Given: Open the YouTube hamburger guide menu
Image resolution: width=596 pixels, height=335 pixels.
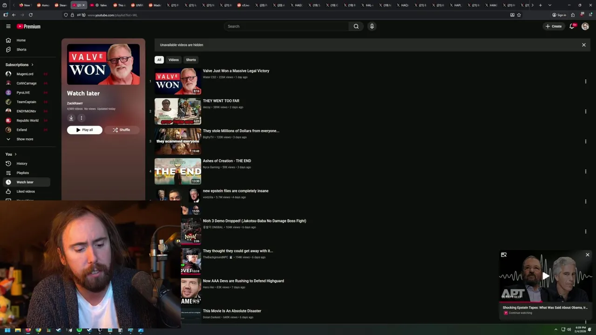Looking at the screenshot, I should (x=8, y=27).
